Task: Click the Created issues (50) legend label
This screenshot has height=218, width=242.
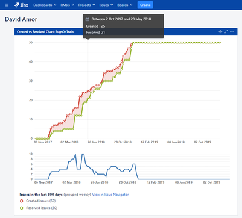Action: click(x=41, y=201)
